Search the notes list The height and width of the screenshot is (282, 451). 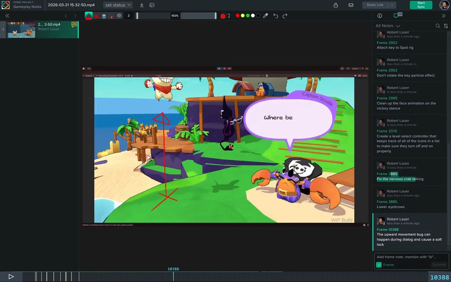[x=438, y=26]
